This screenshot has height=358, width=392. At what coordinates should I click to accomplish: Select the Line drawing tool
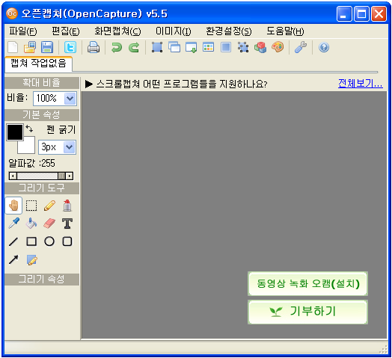coord(13,241)
